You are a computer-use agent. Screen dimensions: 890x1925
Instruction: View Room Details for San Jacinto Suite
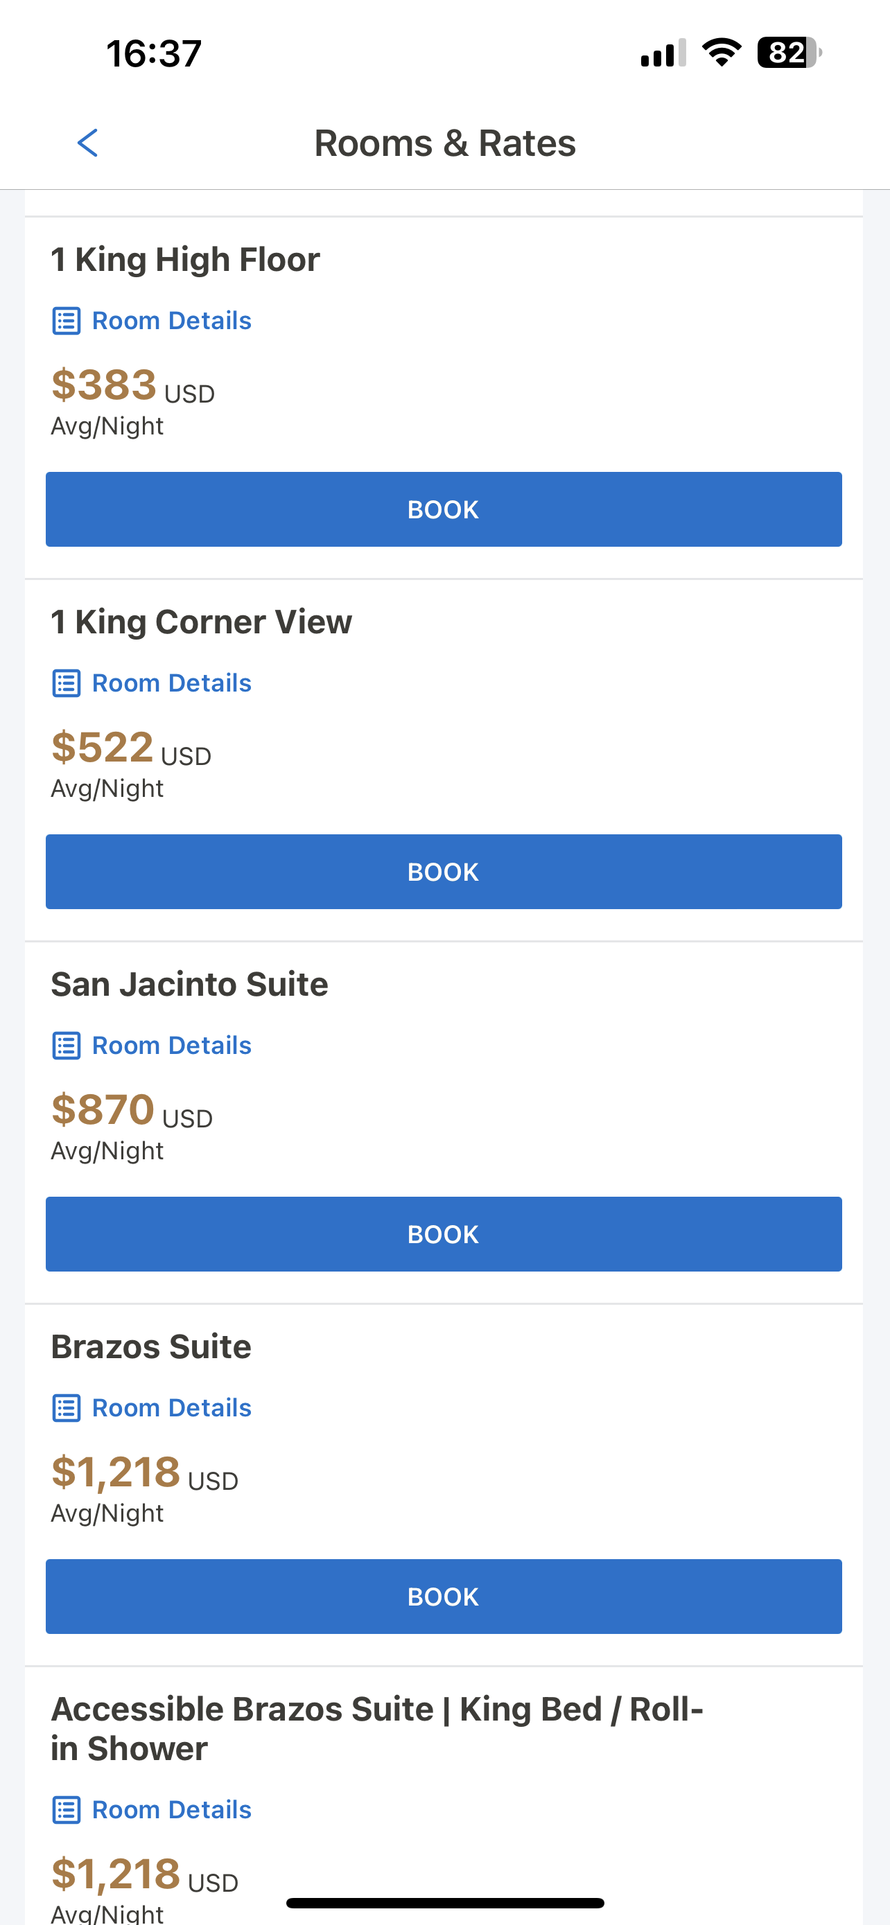point(171,1046)
